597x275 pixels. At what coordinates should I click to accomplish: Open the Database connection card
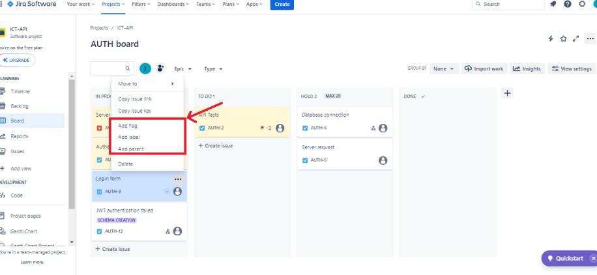tap(345, 122)
